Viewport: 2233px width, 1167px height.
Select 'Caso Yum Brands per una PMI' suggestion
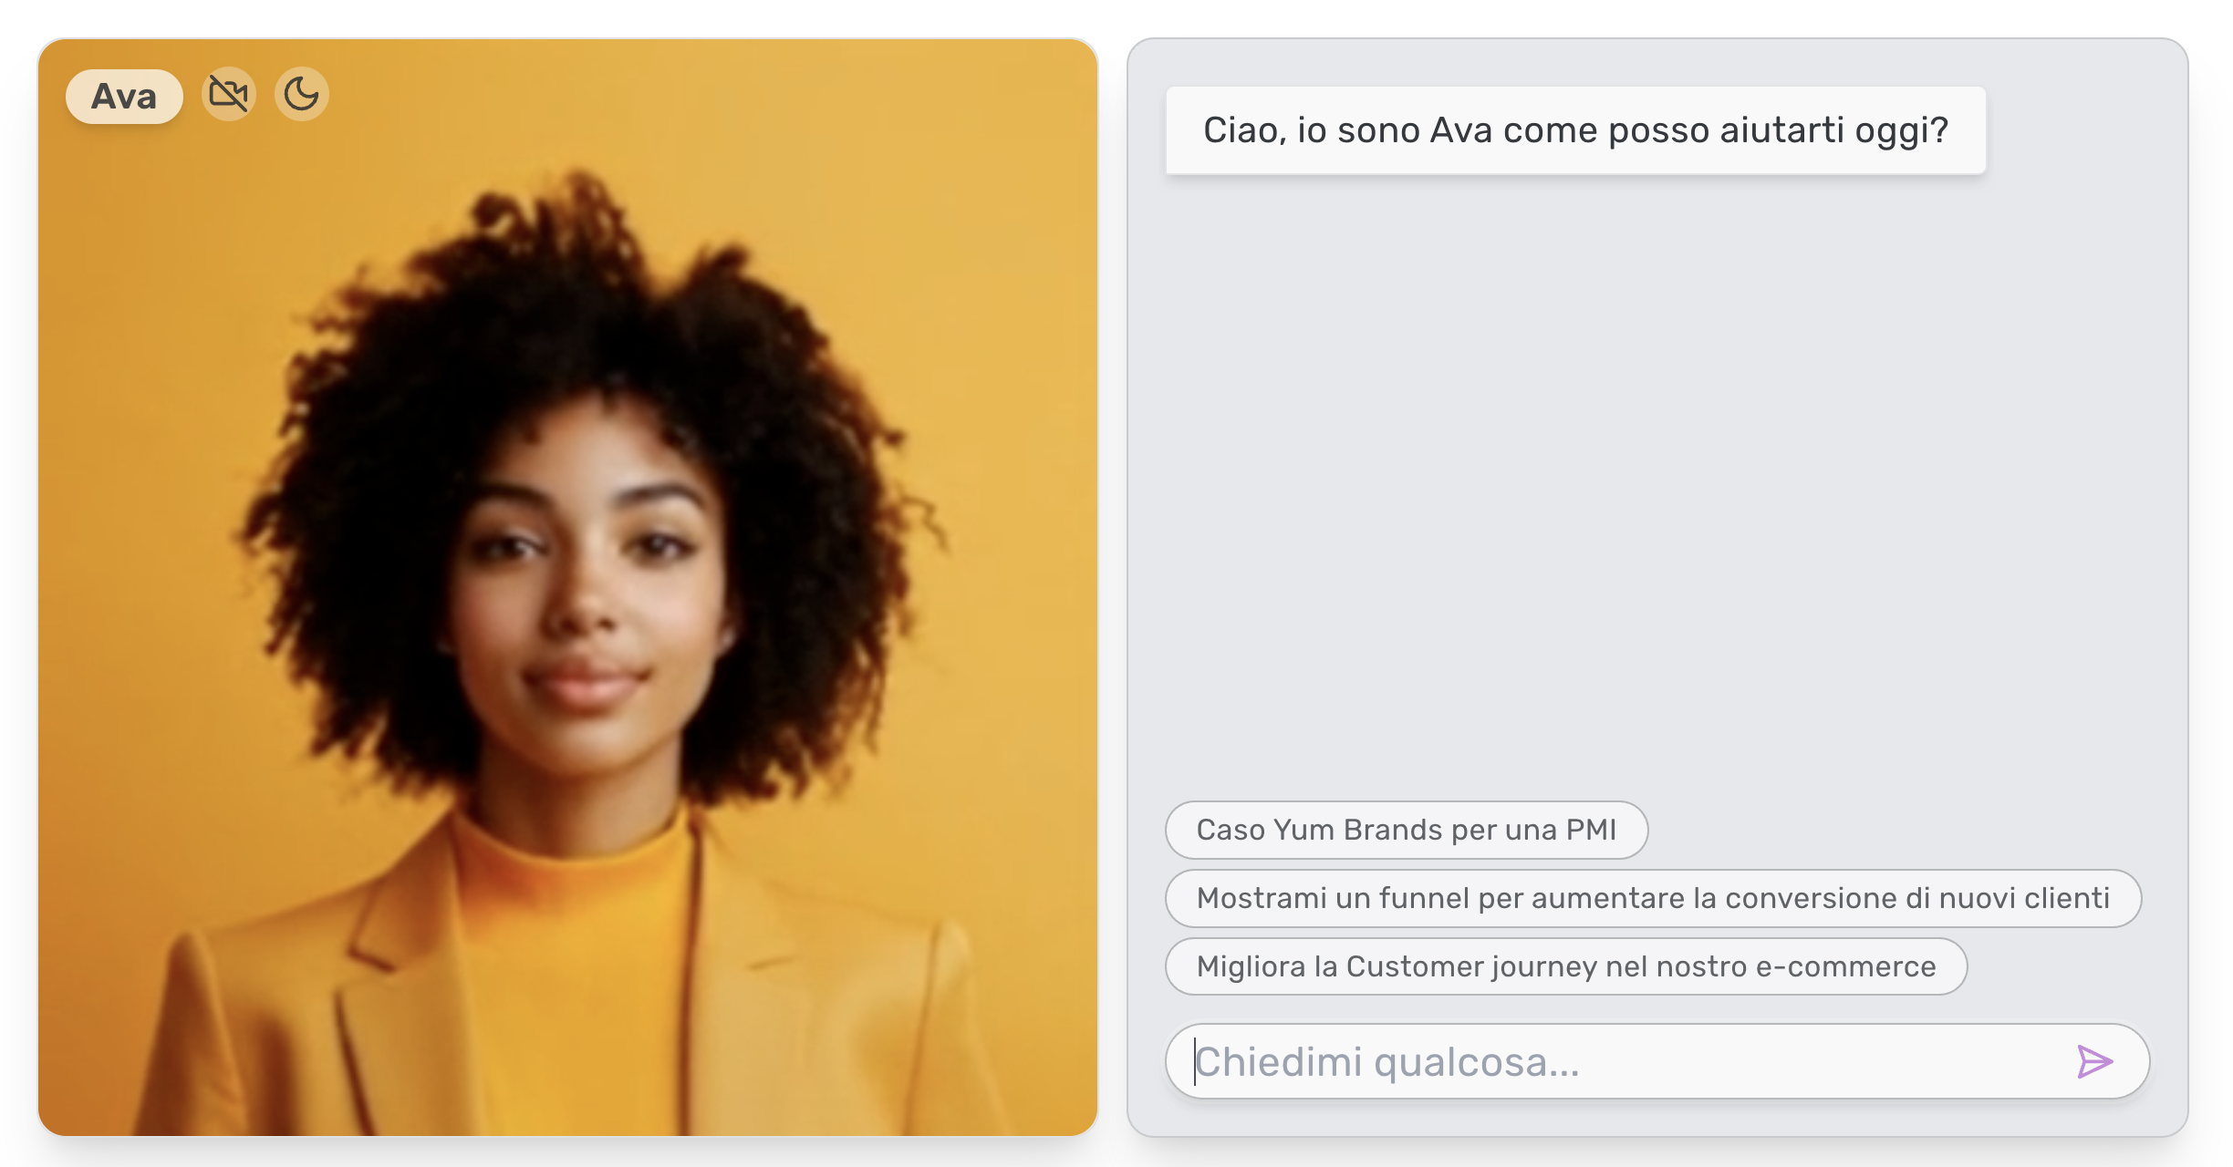pyautogui.click(x=1406, y=830)
